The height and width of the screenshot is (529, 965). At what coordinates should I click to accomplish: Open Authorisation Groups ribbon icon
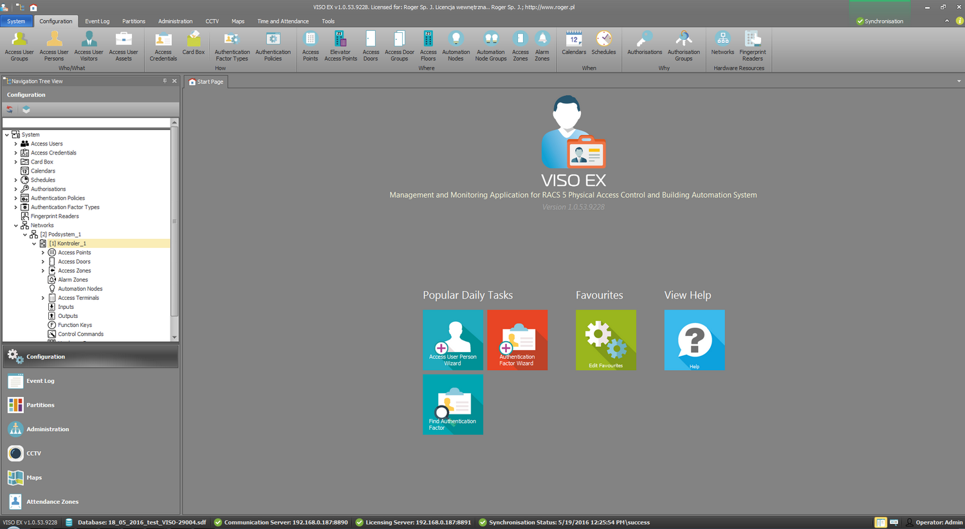tap(684, 46)
